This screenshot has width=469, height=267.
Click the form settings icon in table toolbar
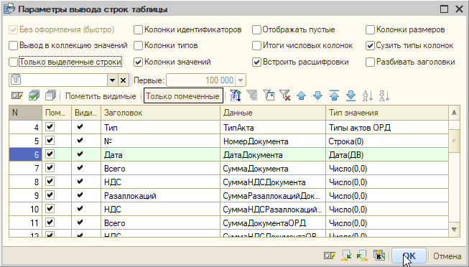[17, 96]
